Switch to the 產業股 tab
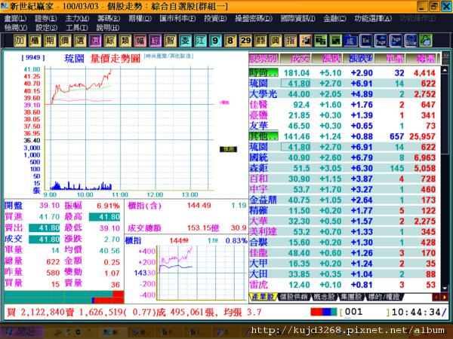The image size is (453, 339). tap(263, 297)
